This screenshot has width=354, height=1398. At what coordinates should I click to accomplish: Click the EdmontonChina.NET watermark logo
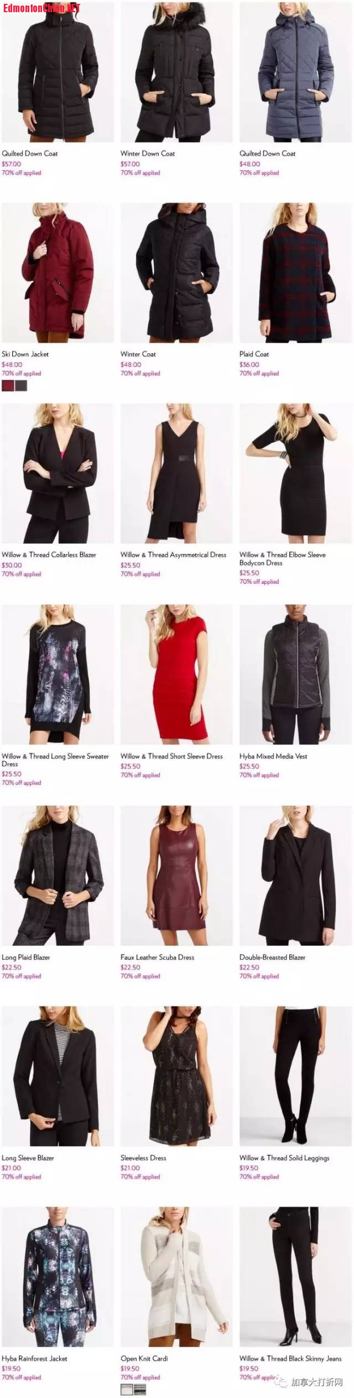(x=41, y=8)
